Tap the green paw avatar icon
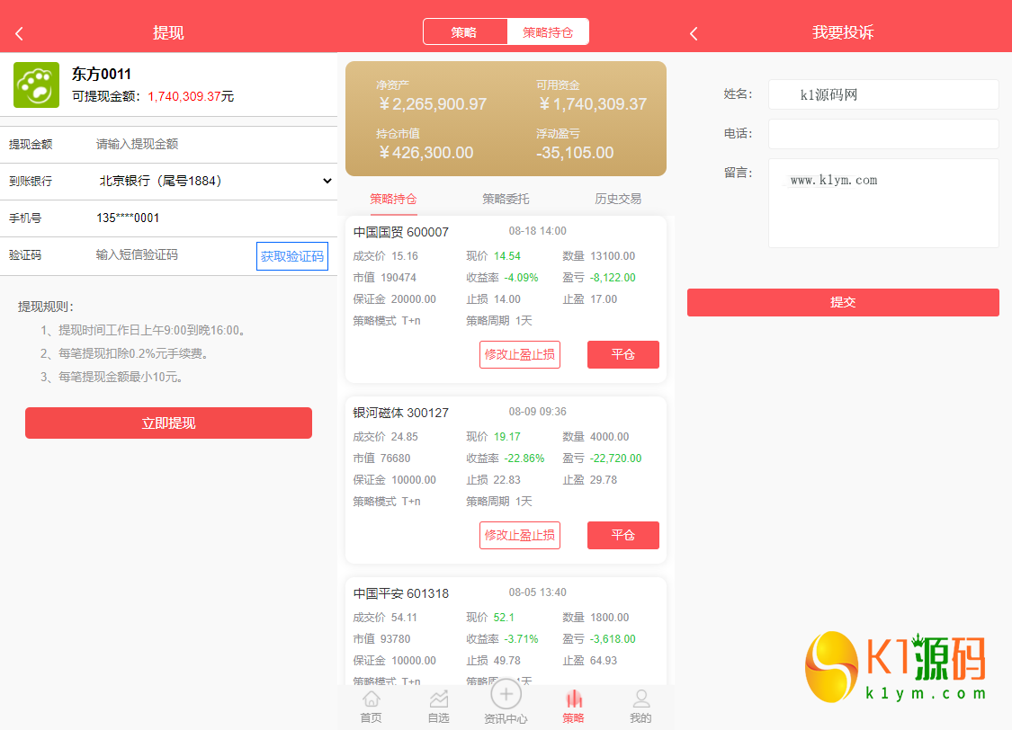 tap(36, 85)
